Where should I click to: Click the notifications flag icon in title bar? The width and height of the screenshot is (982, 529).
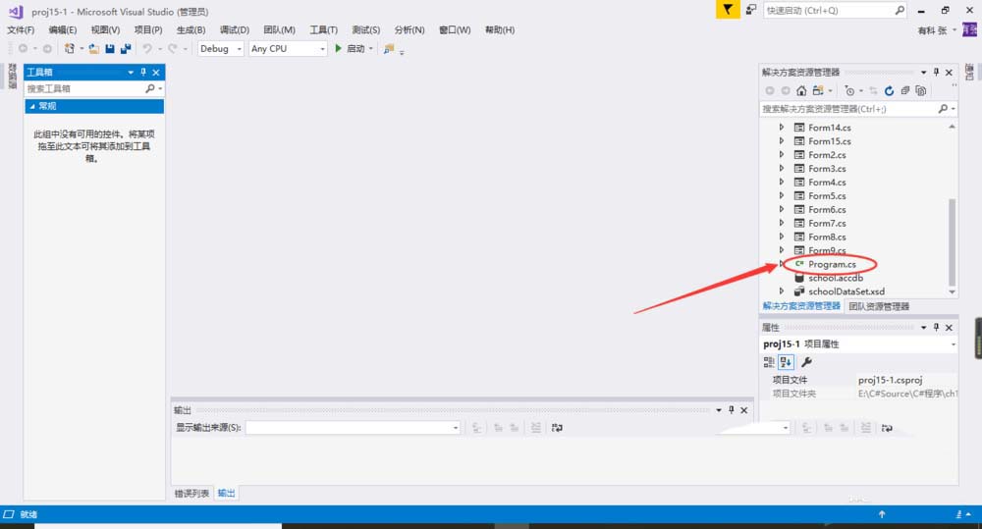727,10
